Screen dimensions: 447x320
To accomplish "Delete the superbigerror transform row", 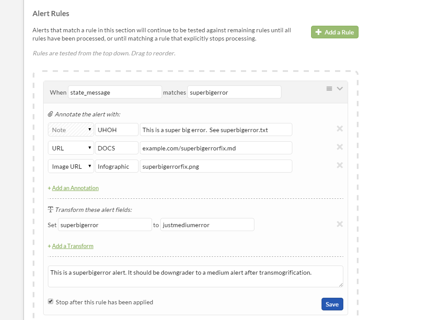I will coord(340,224).
